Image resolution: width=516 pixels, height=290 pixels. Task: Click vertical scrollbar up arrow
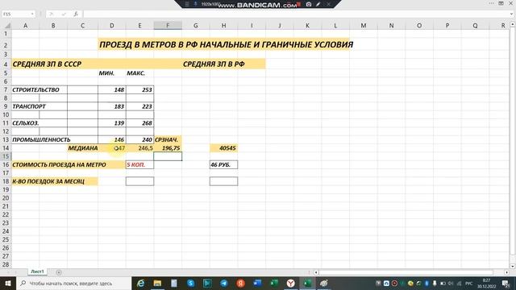(513, 24)
